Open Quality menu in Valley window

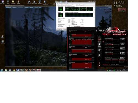click(x=31, y=8)
